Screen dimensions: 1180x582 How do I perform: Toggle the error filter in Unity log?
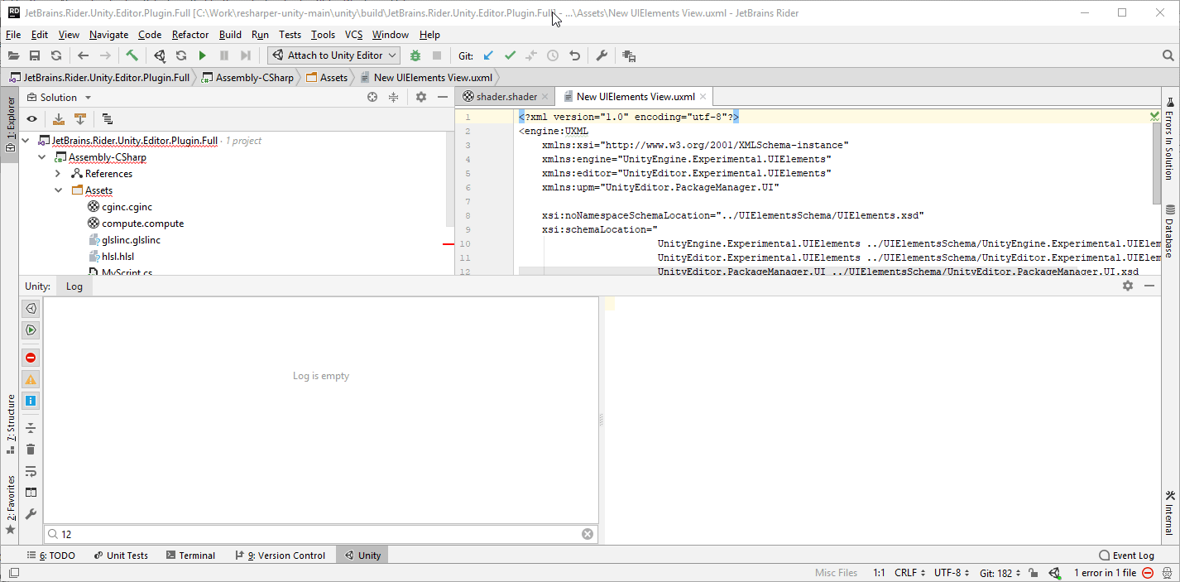[x=31, y=358]
